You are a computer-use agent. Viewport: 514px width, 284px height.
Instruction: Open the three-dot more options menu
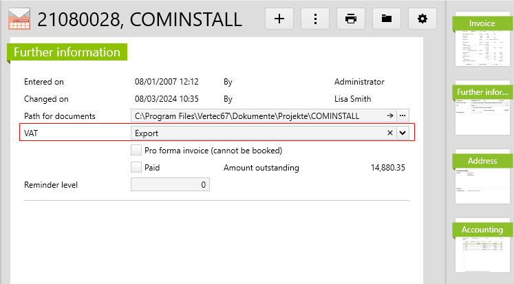315,19
